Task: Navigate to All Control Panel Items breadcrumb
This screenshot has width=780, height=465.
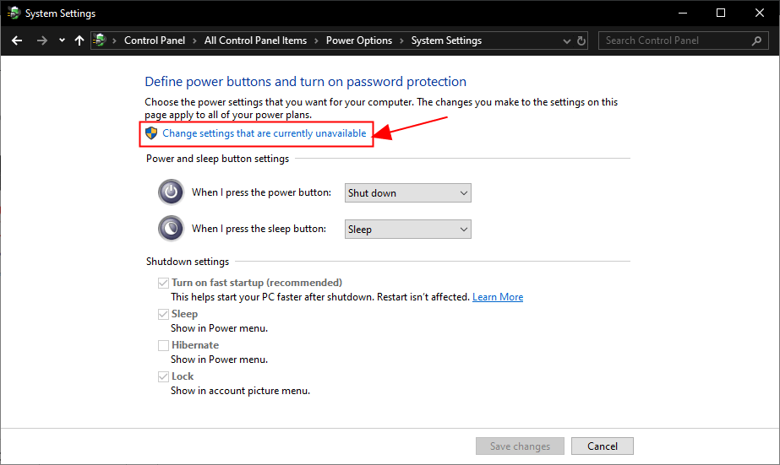Action: coord(255,41)
